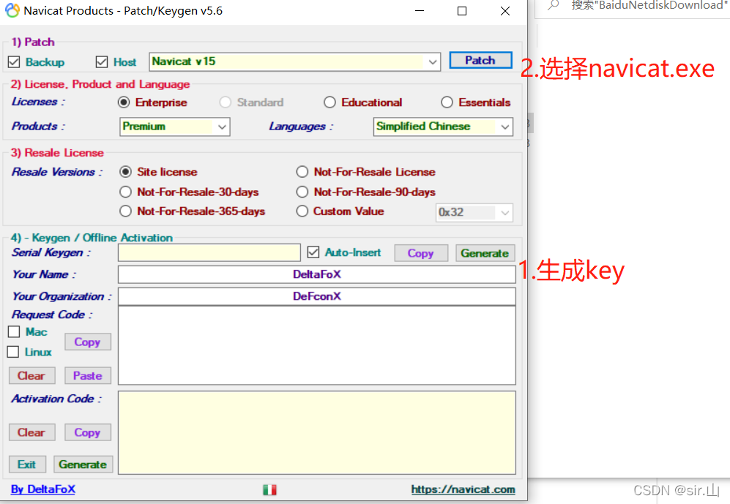Select Not-For-Resale-365-days option
Viewport: 730px width, 504px height.
click(126, 211)
